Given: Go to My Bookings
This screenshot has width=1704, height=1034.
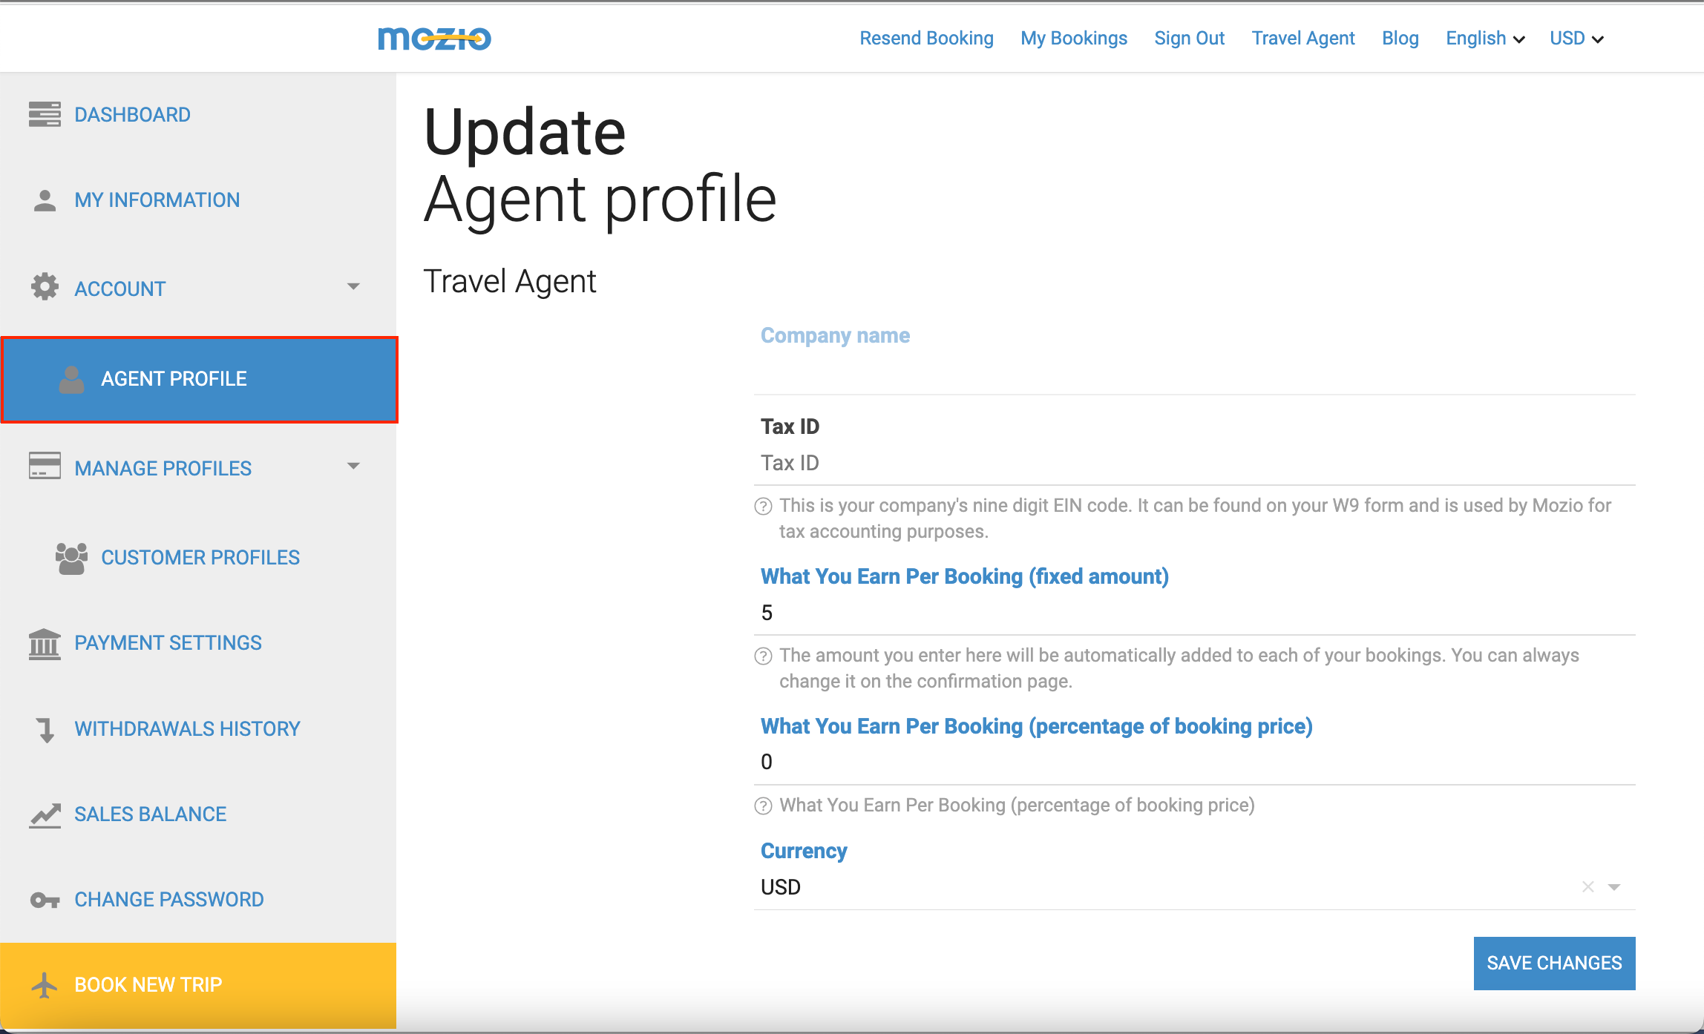Looking at the screenshot, I should [1073, 38].
